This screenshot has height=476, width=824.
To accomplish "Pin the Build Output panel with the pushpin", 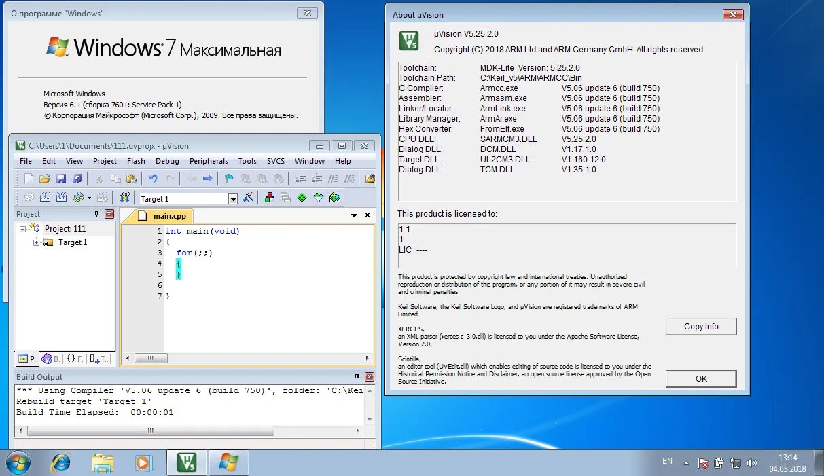I will tap(357, 377).
